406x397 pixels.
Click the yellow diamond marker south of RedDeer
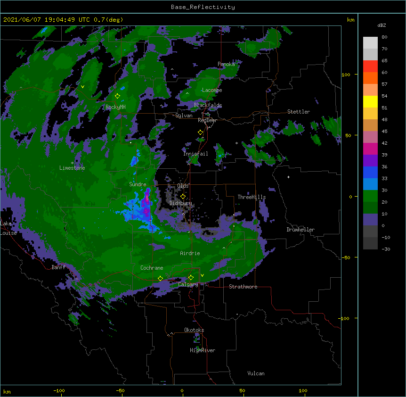(200, 132)
